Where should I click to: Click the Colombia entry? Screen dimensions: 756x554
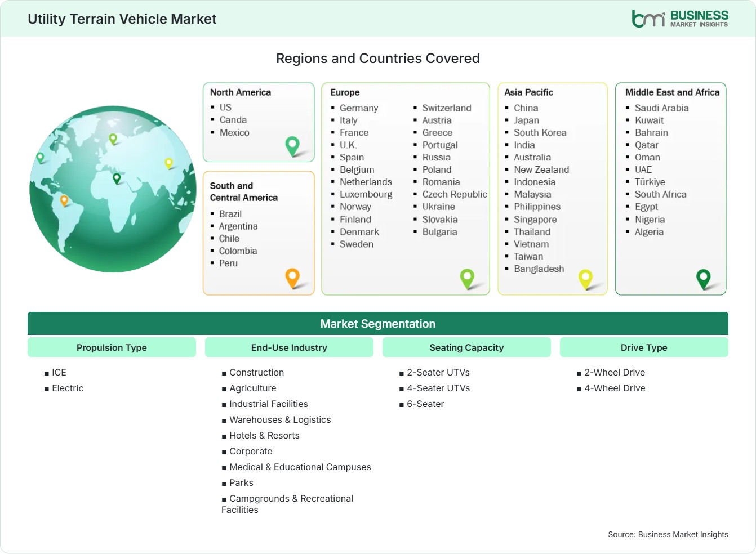pyautogui.click(x=238, y=251)
